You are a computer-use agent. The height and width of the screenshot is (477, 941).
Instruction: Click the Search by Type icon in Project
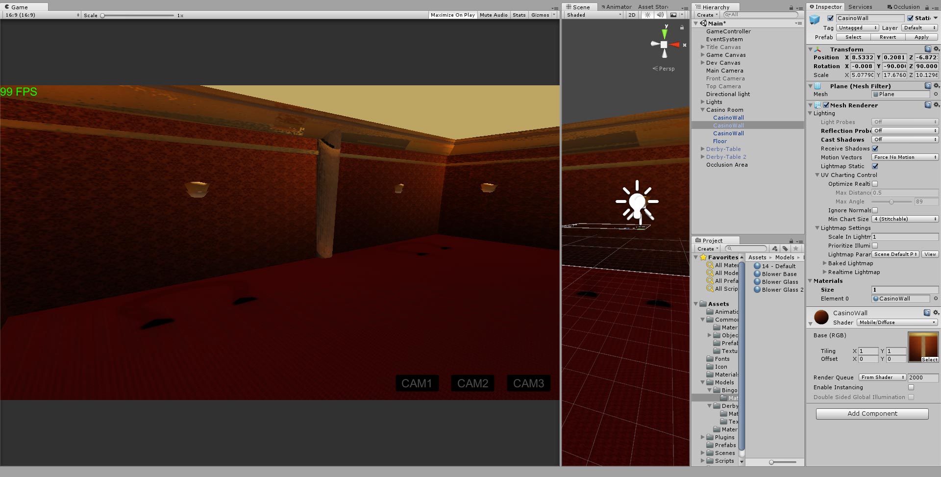(774, 249)
